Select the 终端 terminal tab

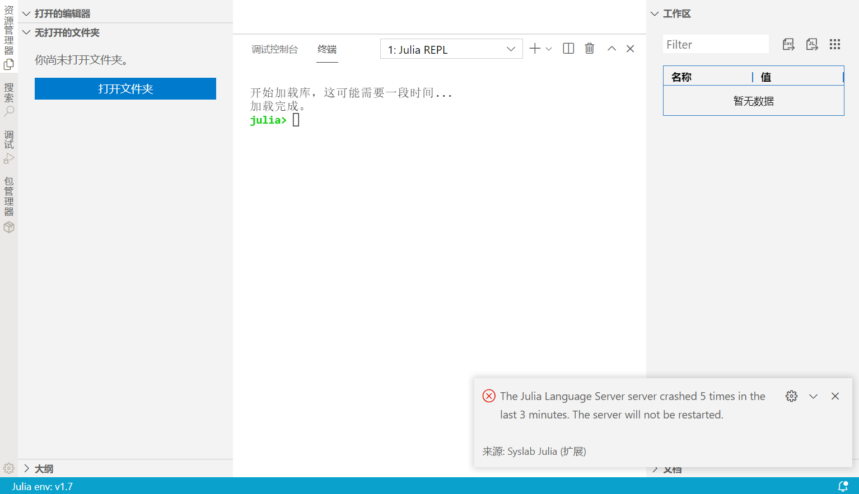327,49
